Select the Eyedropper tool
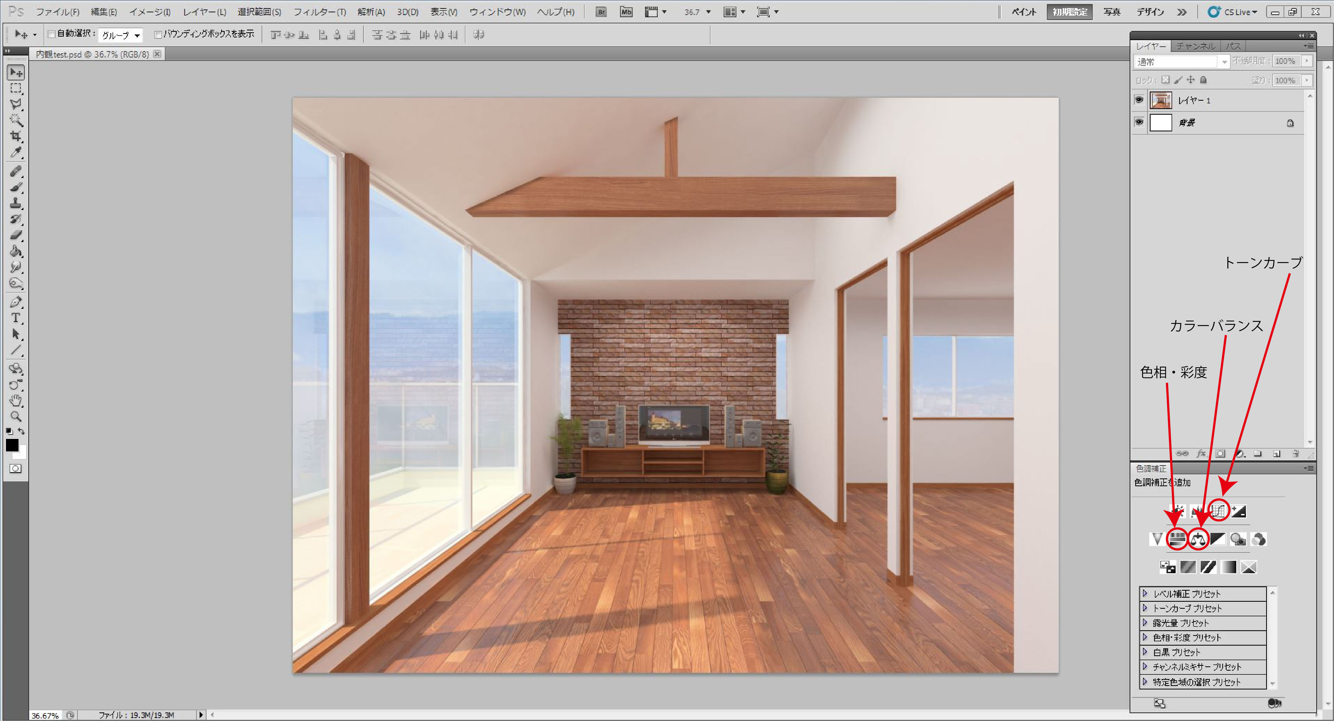1334x721 pixels. click(x=16, y=152)
